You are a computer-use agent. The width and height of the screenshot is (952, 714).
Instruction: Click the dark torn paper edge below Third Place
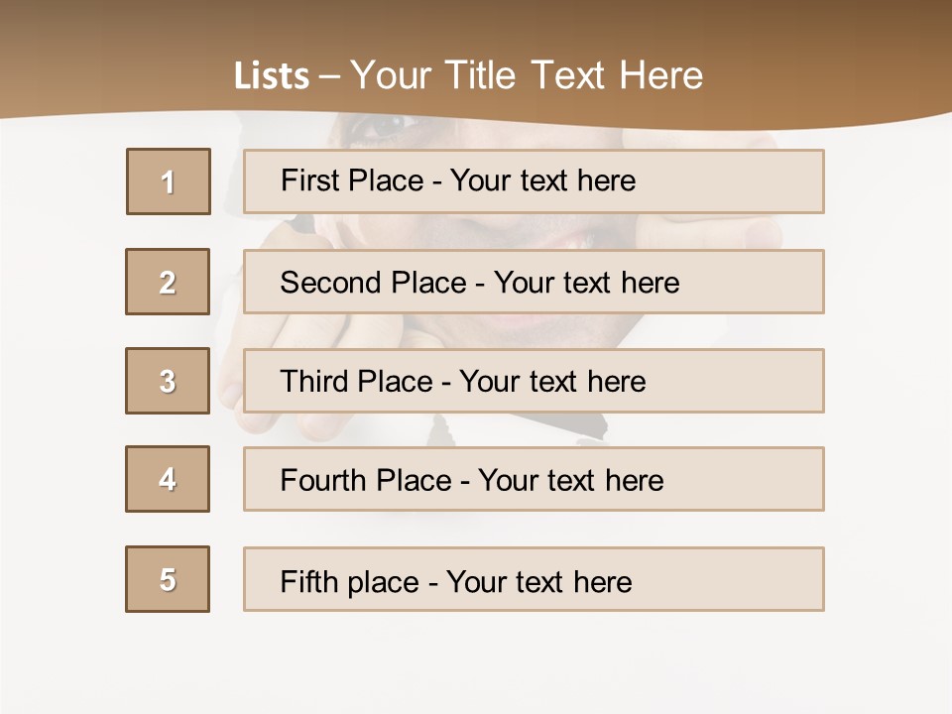595,426
